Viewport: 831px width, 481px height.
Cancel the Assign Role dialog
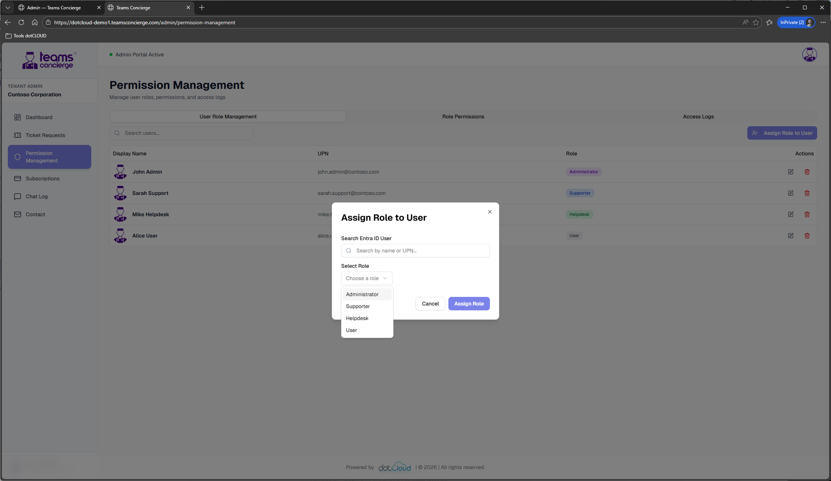click(430, 304)
